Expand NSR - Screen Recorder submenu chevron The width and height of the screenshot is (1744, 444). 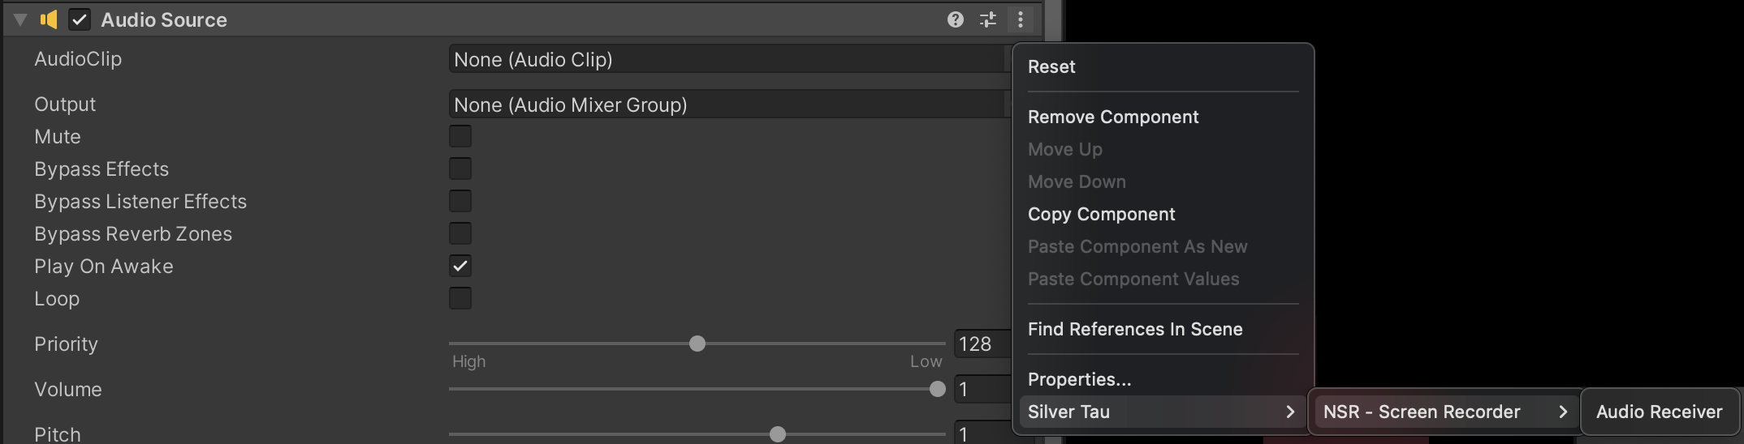[x=1563, y=412]
